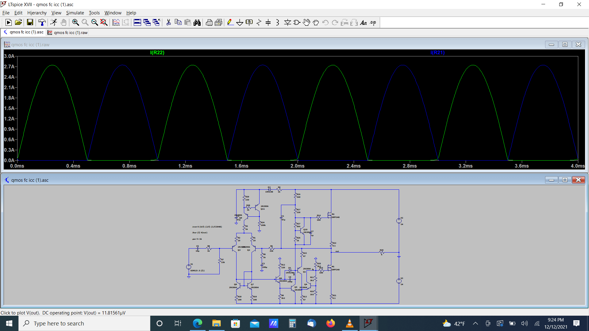Place a Capacitor component

point(268,22)
